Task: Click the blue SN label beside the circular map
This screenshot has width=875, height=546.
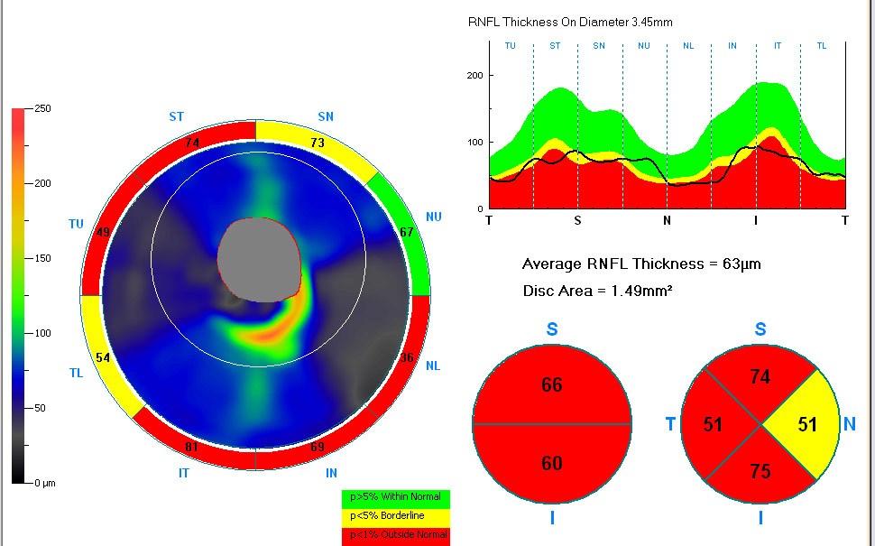Action: click(326, 116)
